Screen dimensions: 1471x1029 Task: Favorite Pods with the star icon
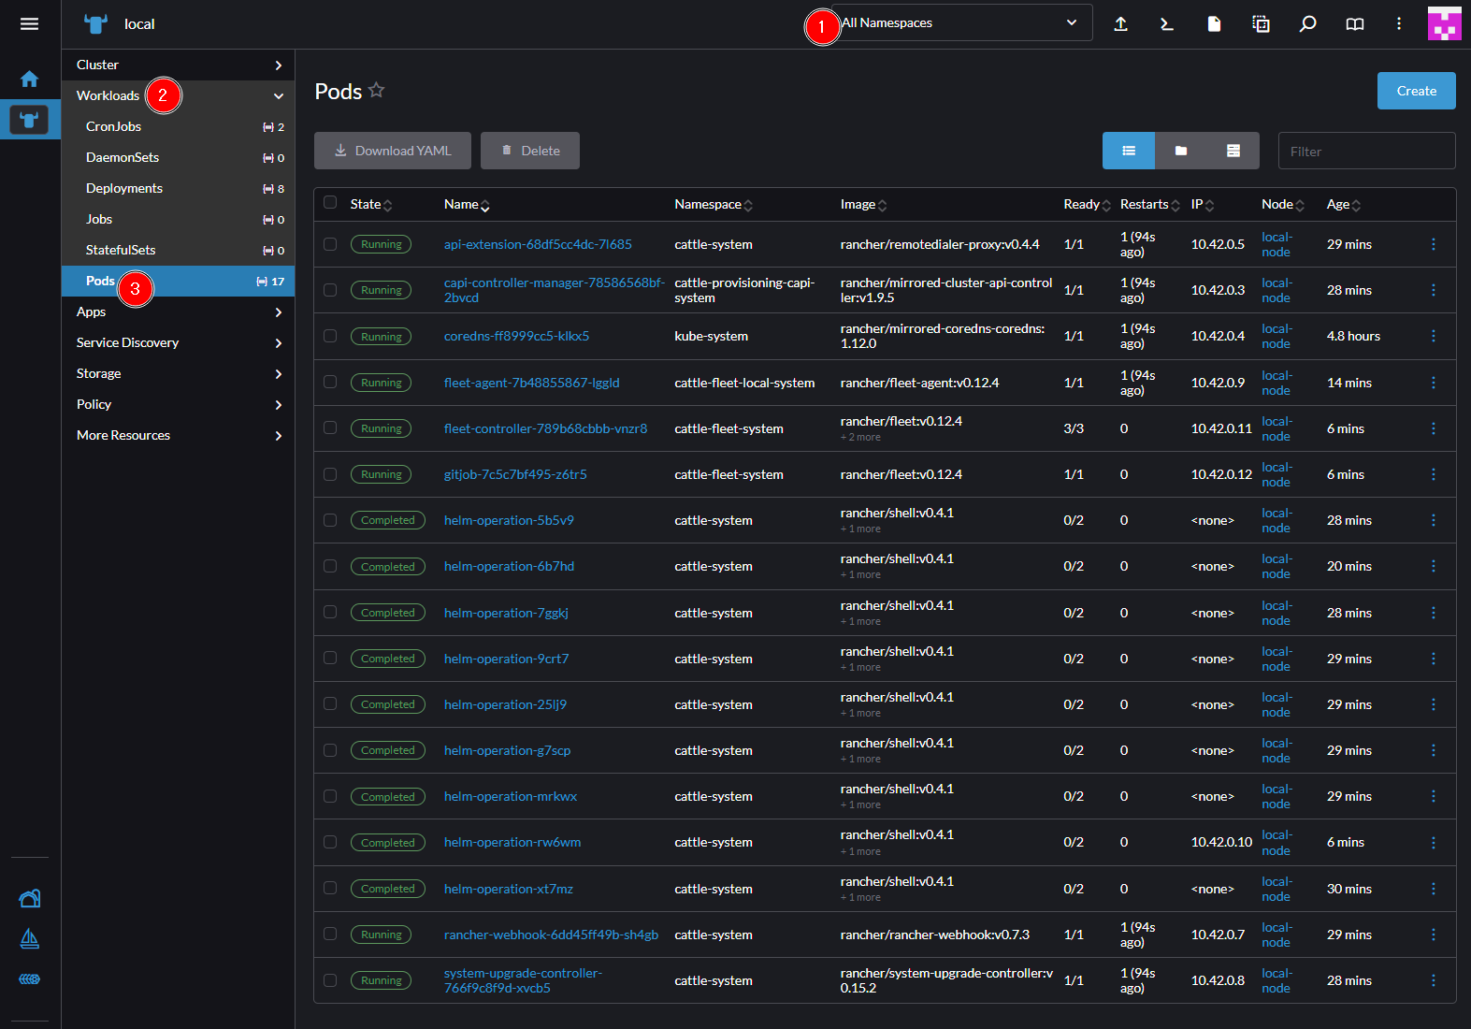[x=376, y=90]
